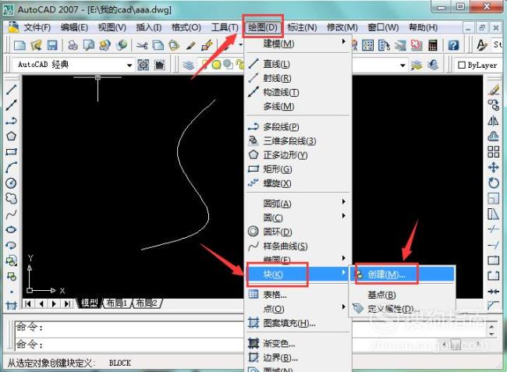The width and height of the screenshot is (507, 372).
Task: Select the Spline tool in left toolbar
Action: click(12, 214)
